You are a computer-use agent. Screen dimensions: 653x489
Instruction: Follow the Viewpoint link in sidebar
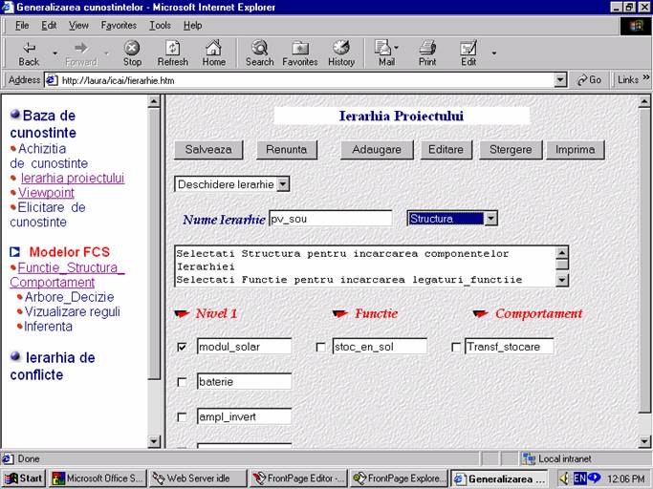point(46,193)
